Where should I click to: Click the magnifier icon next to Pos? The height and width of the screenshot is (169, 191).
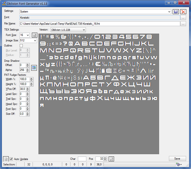click(x=111, y=159)
